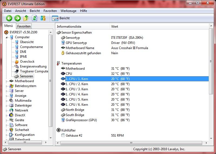Select the Computer icon in the tree
Viewport: 216px width, 154px height.
coord(12,37)
